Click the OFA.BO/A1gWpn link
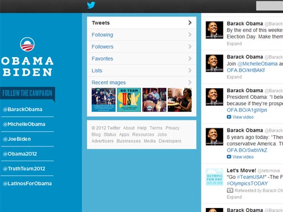This screenshot has width=283, height=212. click(x=247, y=110)
